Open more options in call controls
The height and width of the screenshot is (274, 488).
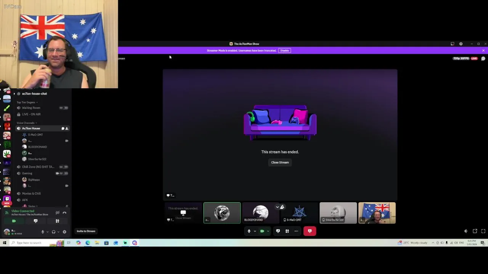[296, 231]
